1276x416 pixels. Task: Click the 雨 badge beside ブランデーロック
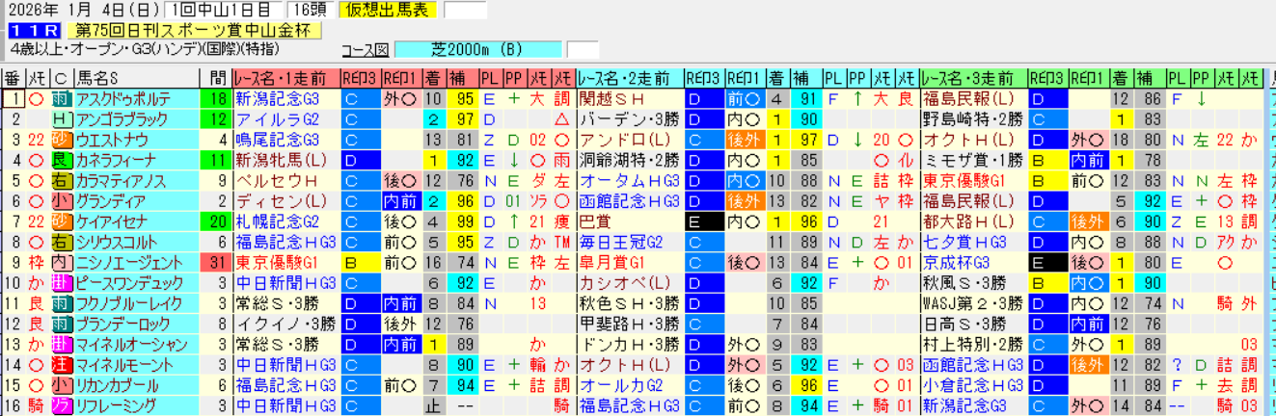click(62, 324)
